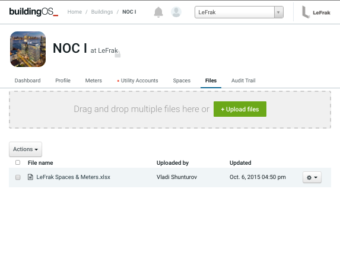Go to Home breadcrumb link
340x259 pixels.
75,12
